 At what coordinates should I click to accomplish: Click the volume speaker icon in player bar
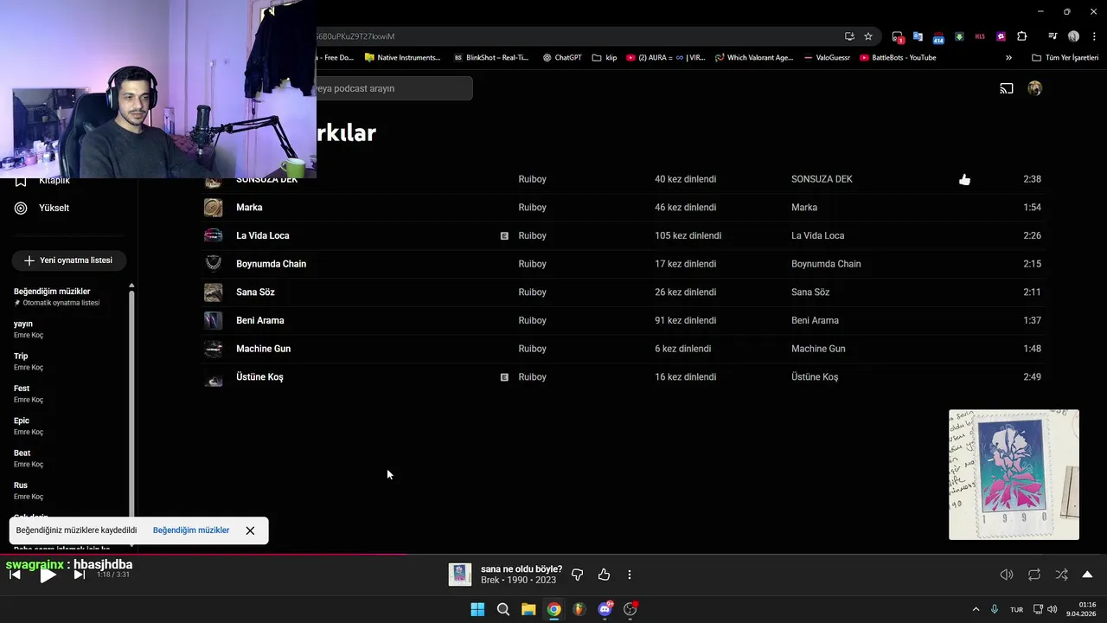coord(1007,575)
